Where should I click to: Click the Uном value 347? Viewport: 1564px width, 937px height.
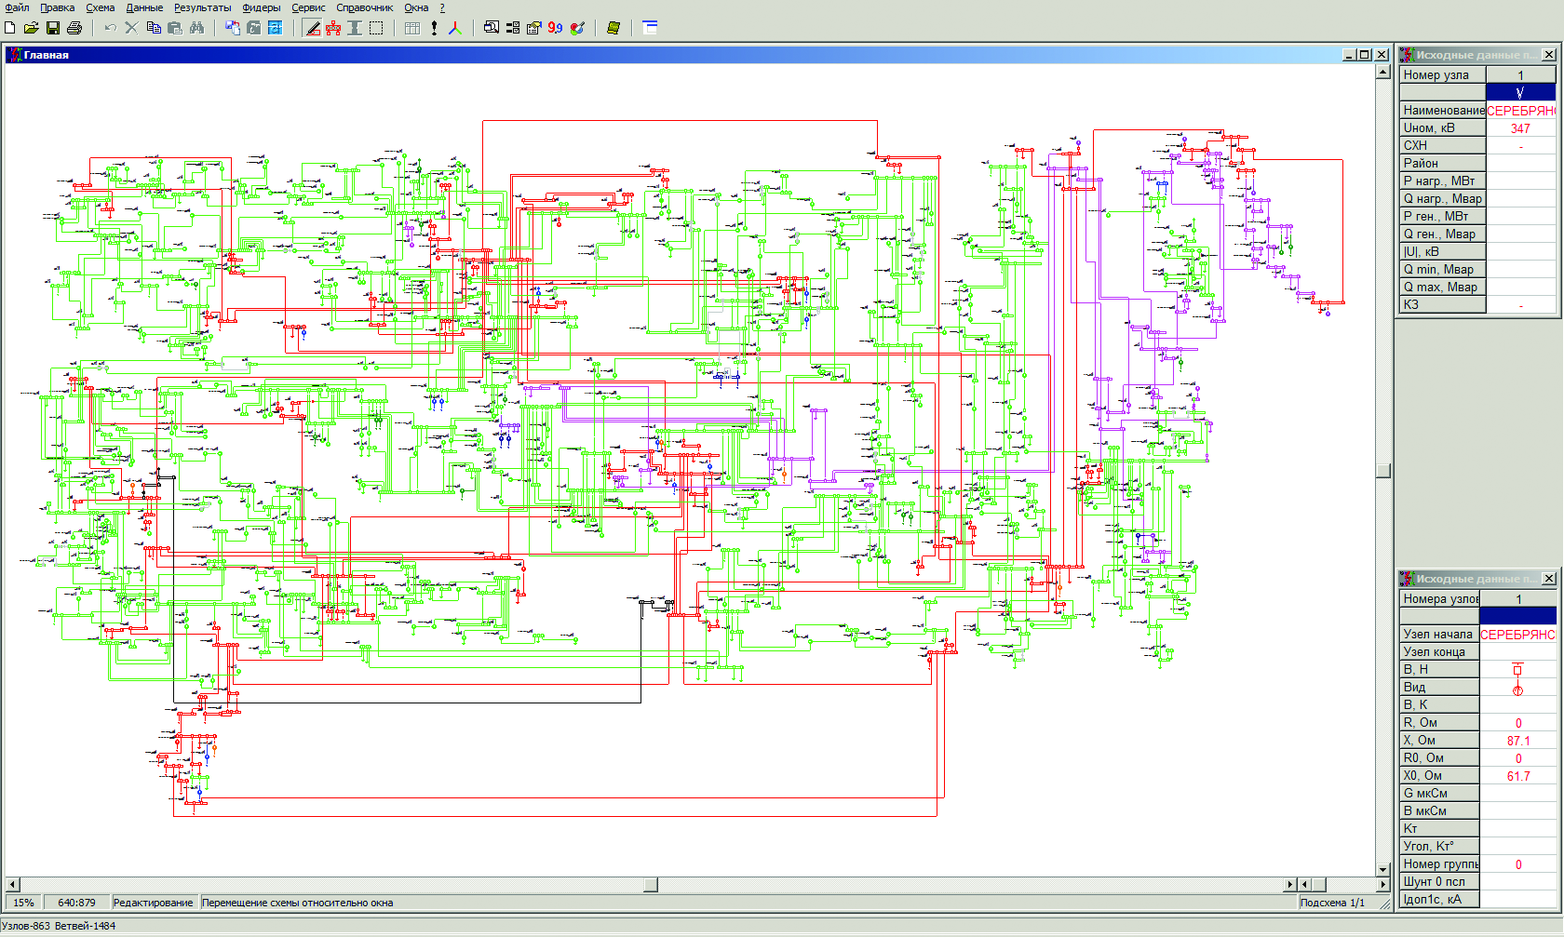click(x=1520, y=128)
